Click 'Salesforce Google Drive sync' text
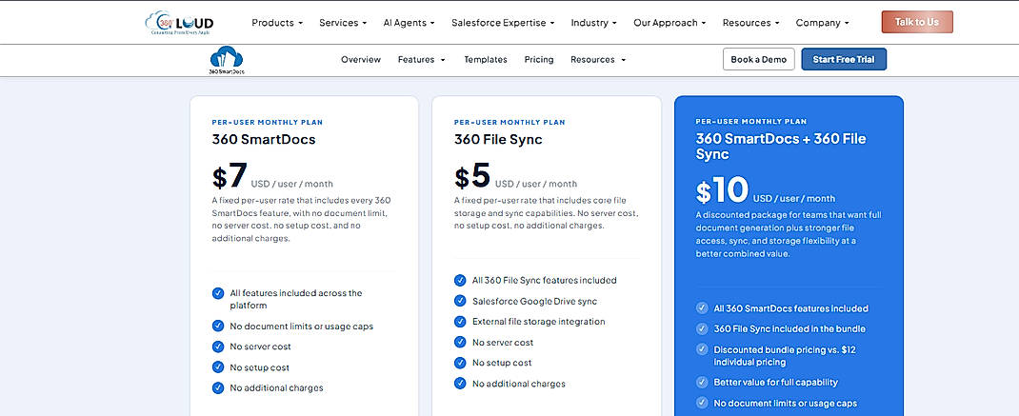This screenshot has width=1019, height=416. (x=534, y=301)
